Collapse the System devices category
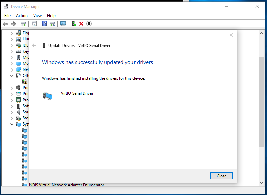Screen dimensions: 267x195 (x=12, y=124)
